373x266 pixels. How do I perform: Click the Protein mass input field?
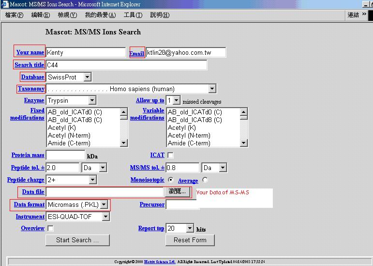(x=65, y=156)
